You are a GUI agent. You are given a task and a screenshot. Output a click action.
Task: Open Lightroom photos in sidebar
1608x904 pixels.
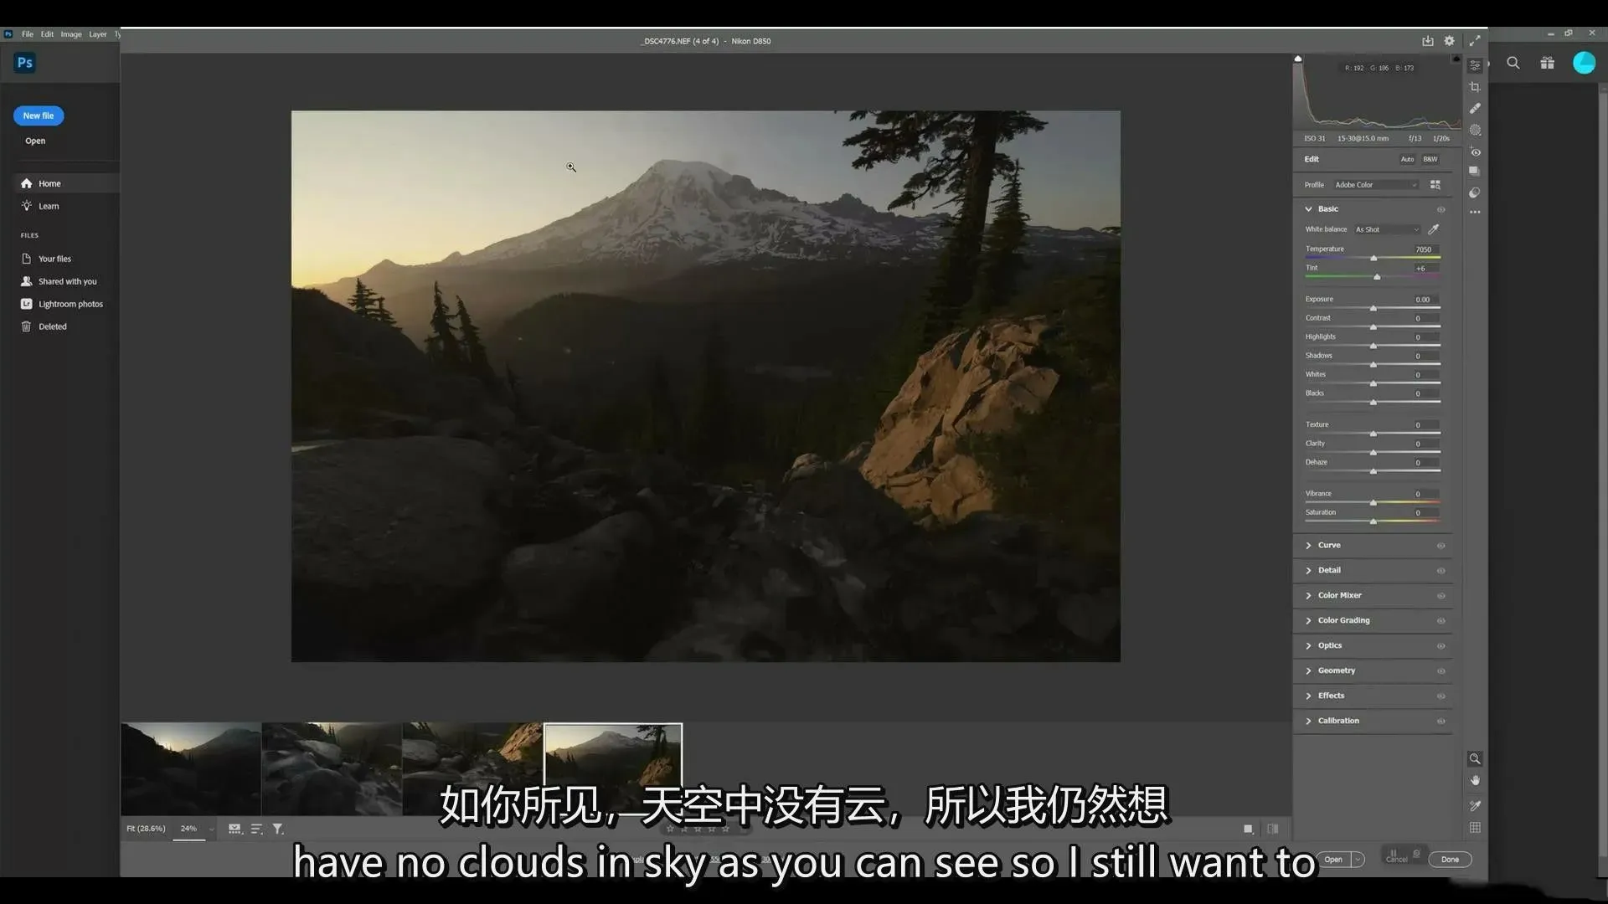pyautogui.click(x=70, y=304)
